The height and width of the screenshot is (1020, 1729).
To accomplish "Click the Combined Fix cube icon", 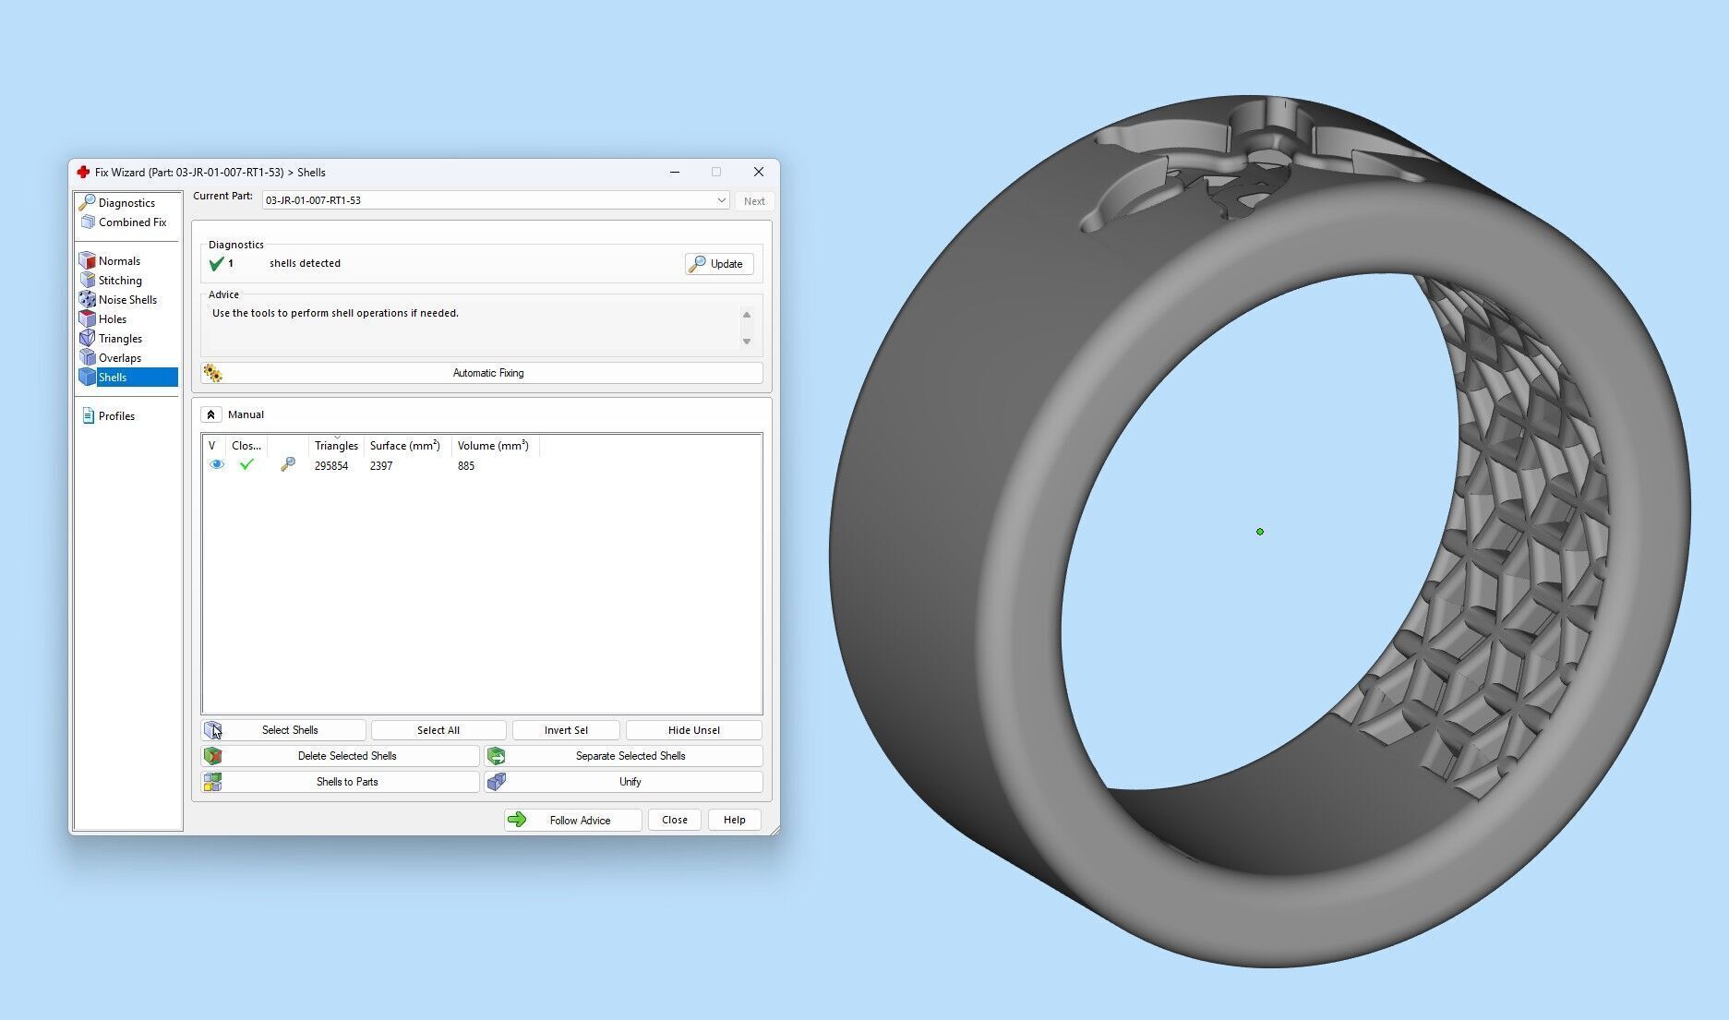I will tap(88, 222).
